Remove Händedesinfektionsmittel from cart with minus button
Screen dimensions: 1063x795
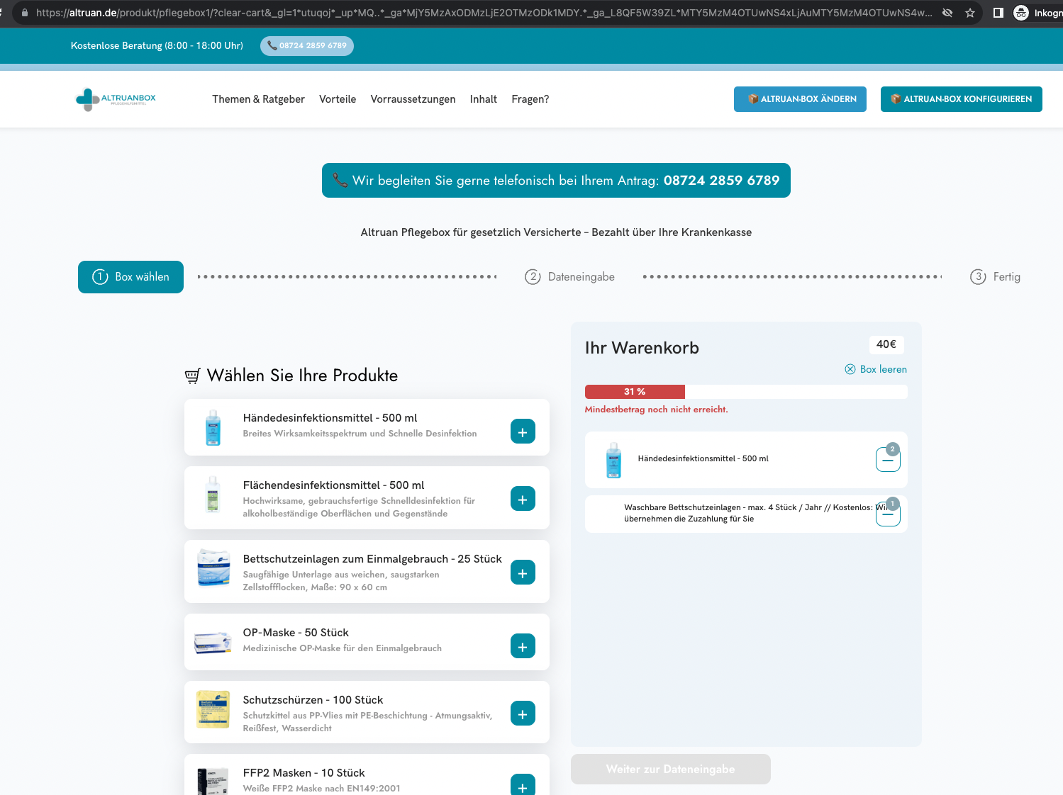pos(888,460)
